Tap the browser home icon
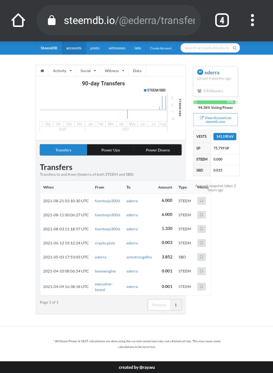273x373 pixels. pos(18,20)
